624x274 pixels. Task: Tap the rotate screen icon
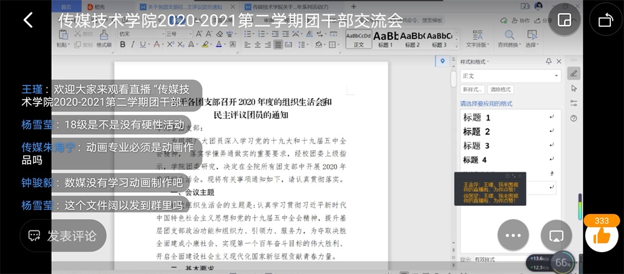[605, 20]
